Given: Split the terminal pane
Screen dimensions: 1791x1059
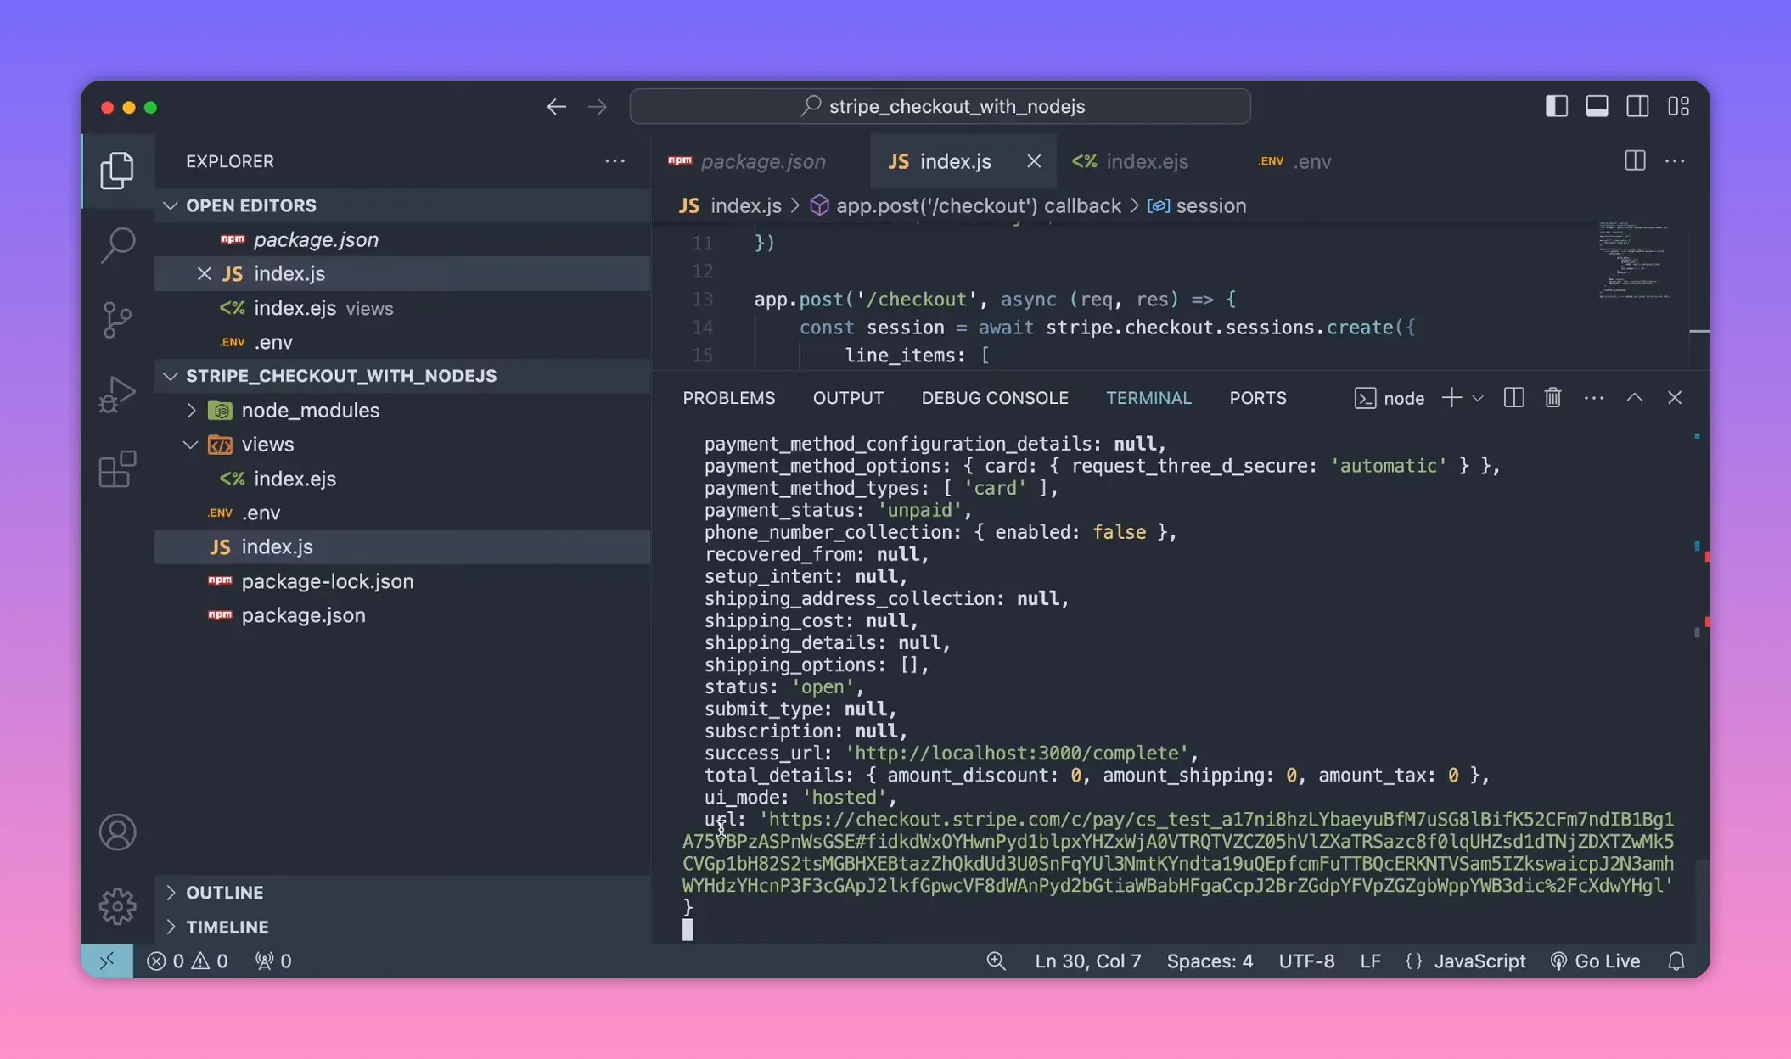Looking at the screenshot, I should tap(1513, 397).
